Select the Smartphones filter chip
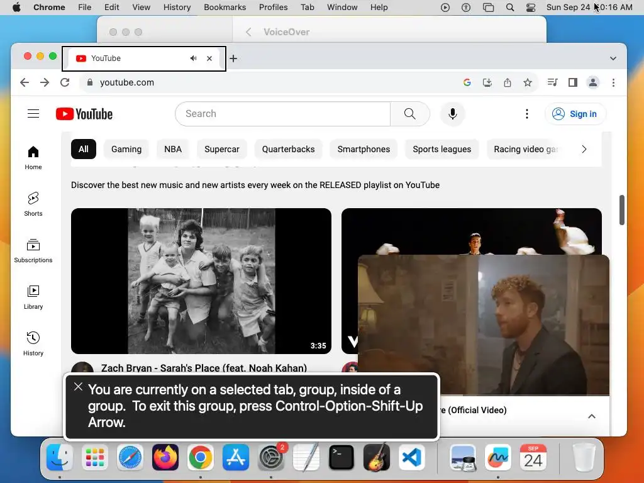Viewport: 644px width, 483px height. (364, 149)
